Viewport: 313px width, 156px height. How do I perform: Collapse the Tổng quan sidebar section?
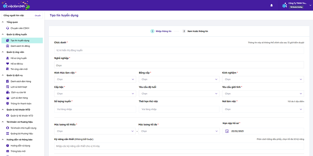point(3,22)
